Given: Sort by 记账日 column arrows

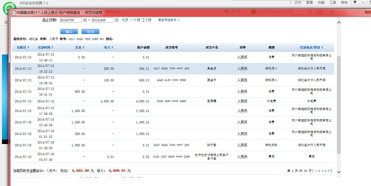Looking at the screenshot, I should (x=23, y=48).
